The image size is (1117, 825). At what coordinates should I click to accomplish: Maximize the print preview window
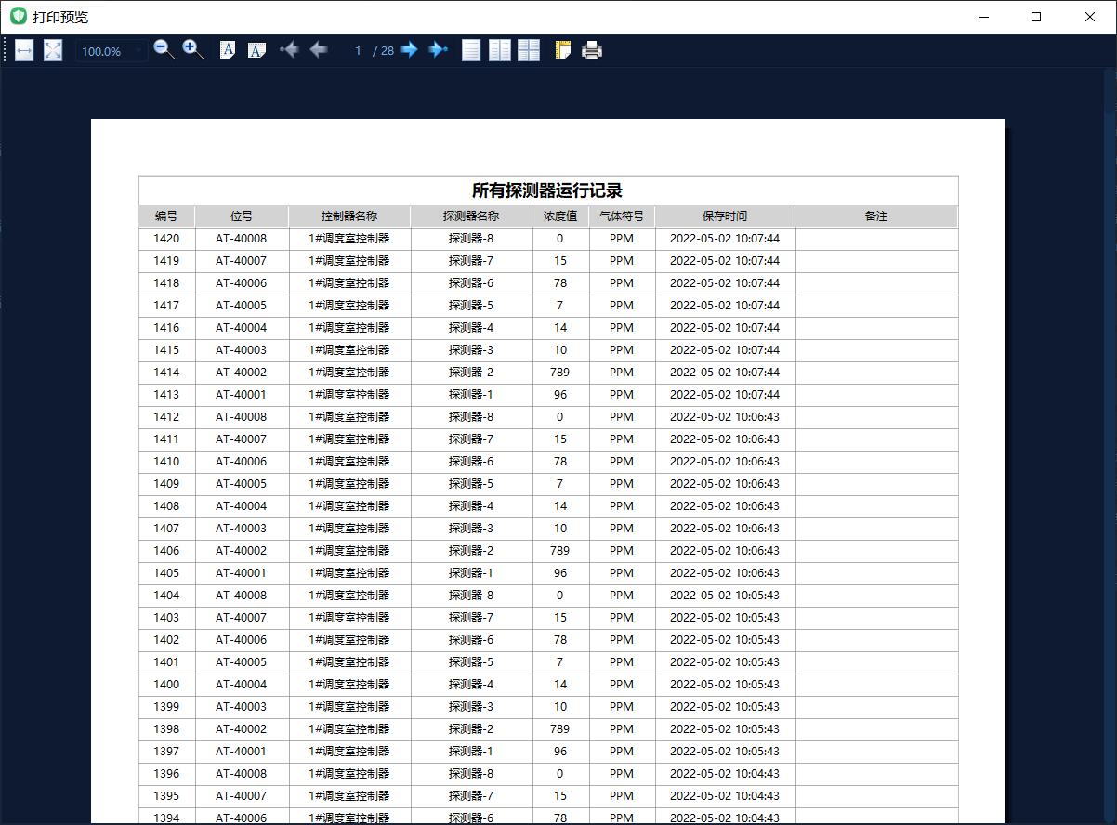pyautogui.click(x=1036, y=17)
